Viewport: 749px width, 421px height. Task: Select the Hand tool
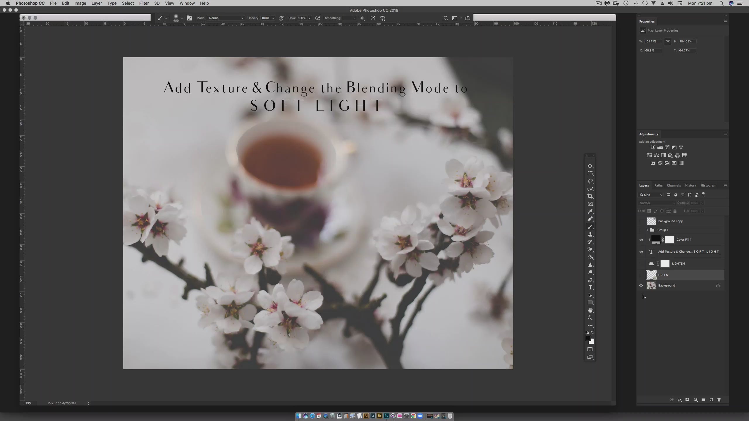(590, 310)
